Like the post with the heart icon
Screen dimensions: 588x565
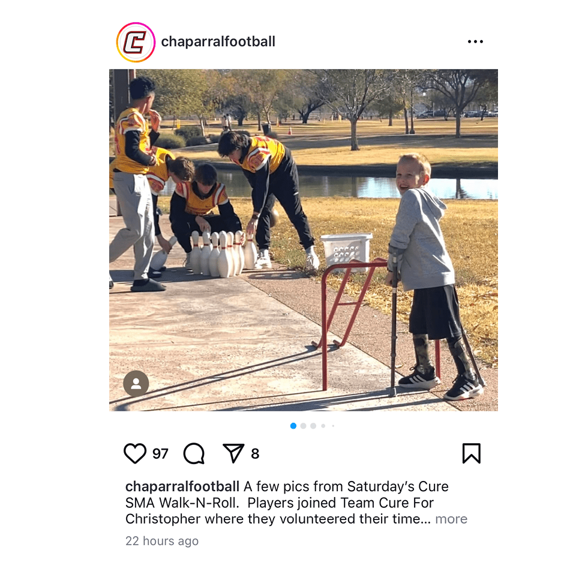pos(134,453)
